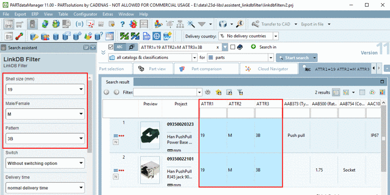Click the hierarchy tree toolbar icon

[x=180, y=24]
